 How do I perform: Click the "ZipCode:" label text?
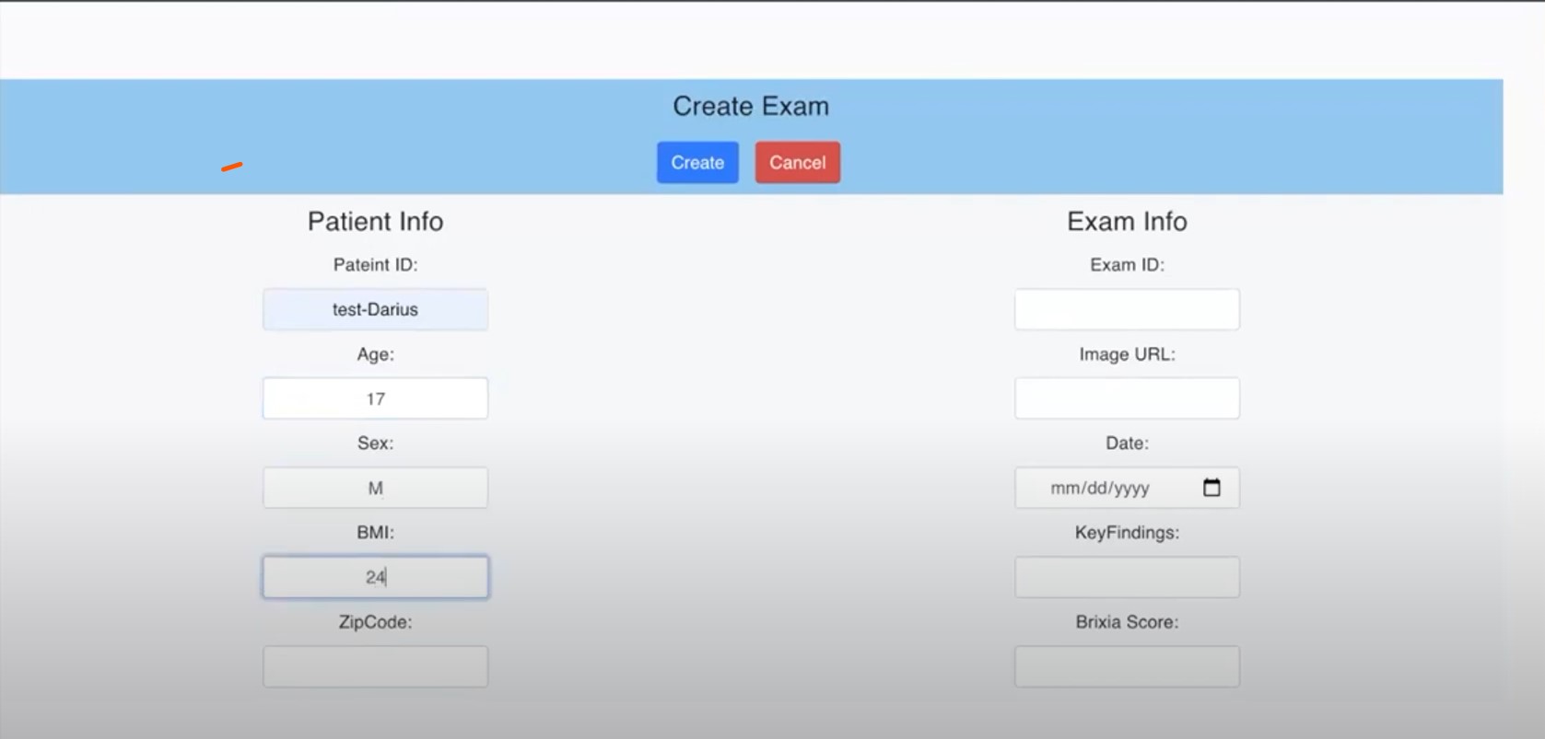point(375,622)
